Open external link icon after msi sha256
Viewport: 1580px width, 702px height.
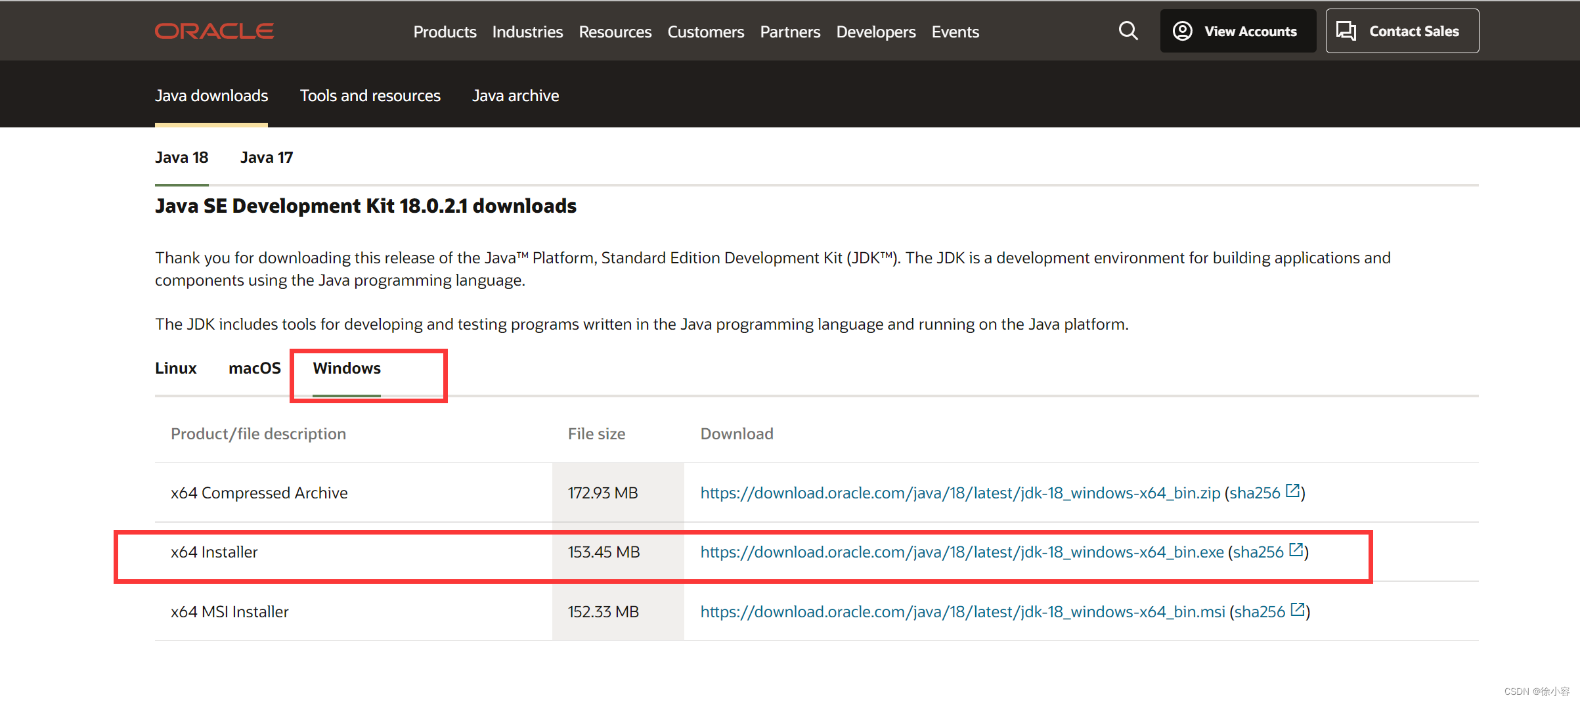[x=1297, y=609]
